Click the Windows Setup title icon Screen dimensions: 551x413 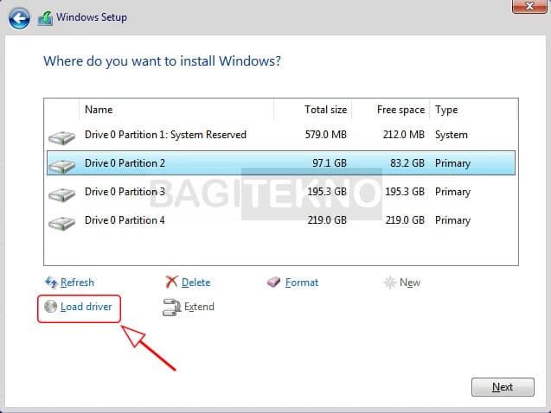click(45, 18)
